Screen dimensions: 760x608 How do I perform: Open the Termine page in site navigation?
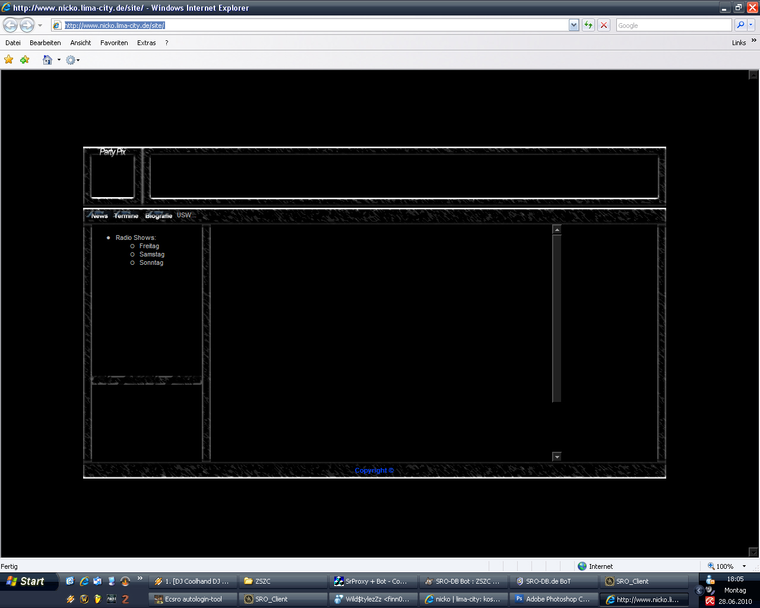click(x=126, y=216)
